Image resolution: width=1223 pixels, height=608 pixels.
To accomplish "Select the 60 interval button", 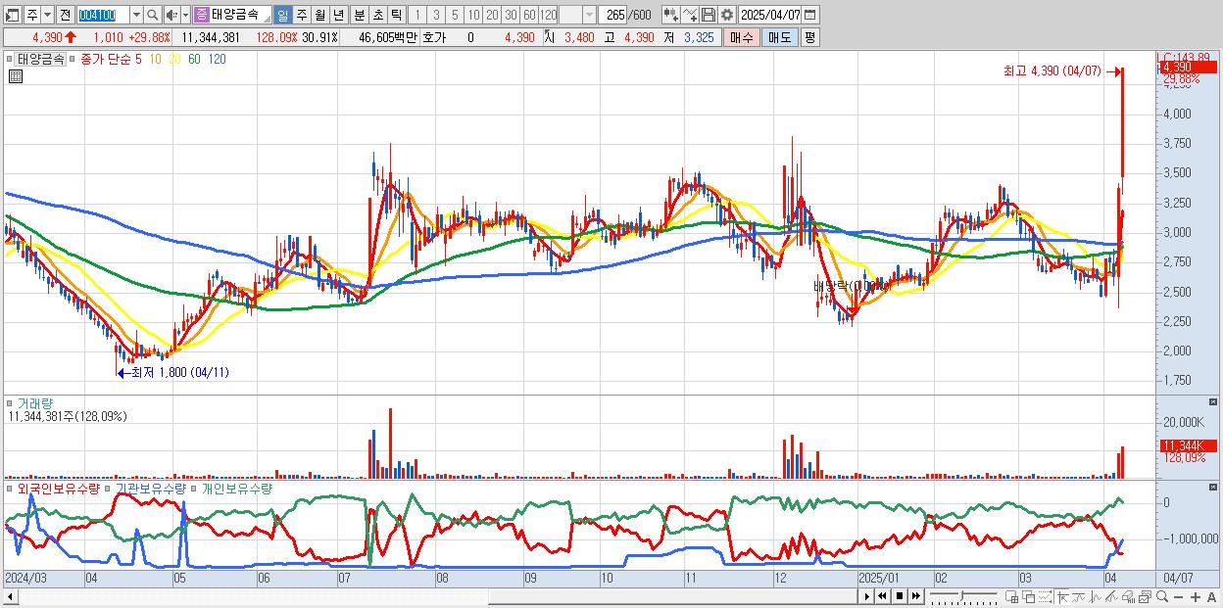I will click(x=529, y=15).
